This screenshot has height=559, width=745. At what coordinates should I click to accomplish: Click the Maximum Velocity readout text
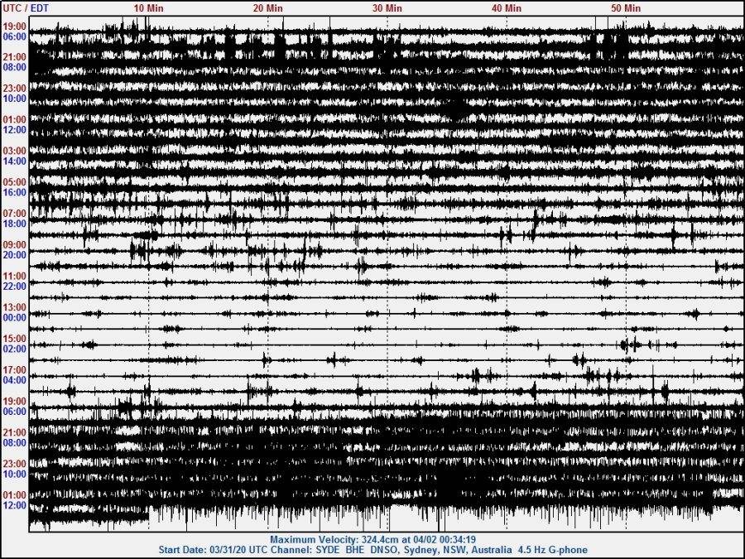point(372,538)
